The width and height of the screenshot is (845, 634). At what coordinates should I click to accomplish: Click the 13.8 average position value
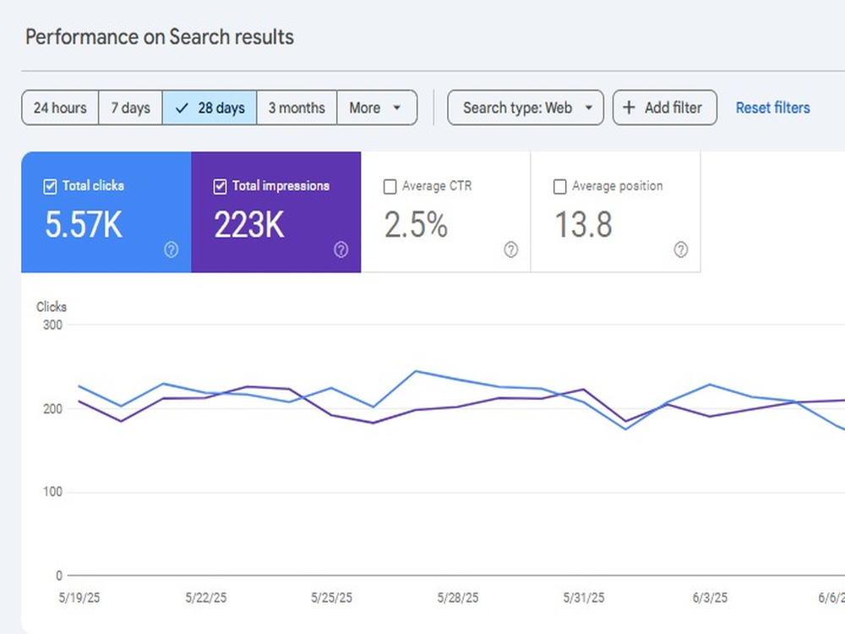(x=584, y=224)
